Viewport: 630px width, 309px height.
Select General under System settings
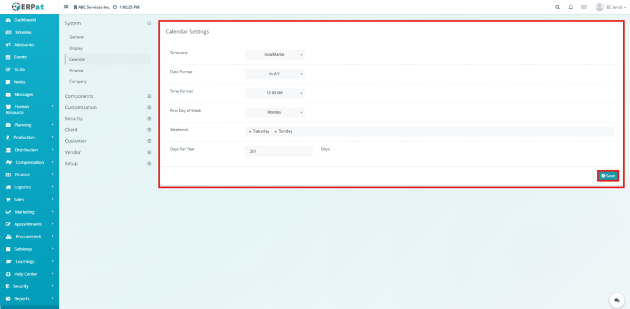76,37
